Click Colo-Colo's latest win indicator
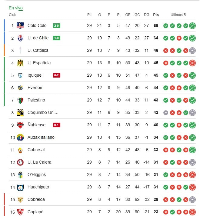 pyautogui.click(x=192, y=26)
